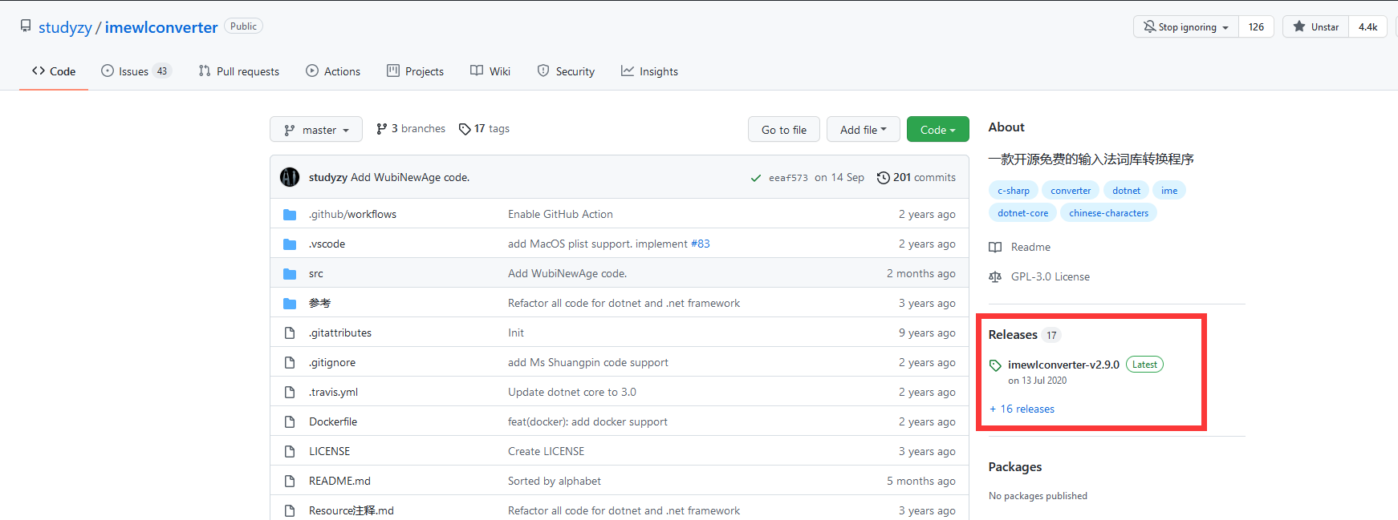Open the .travis.yml file
1398x520 pixels.
click(333, 392)
